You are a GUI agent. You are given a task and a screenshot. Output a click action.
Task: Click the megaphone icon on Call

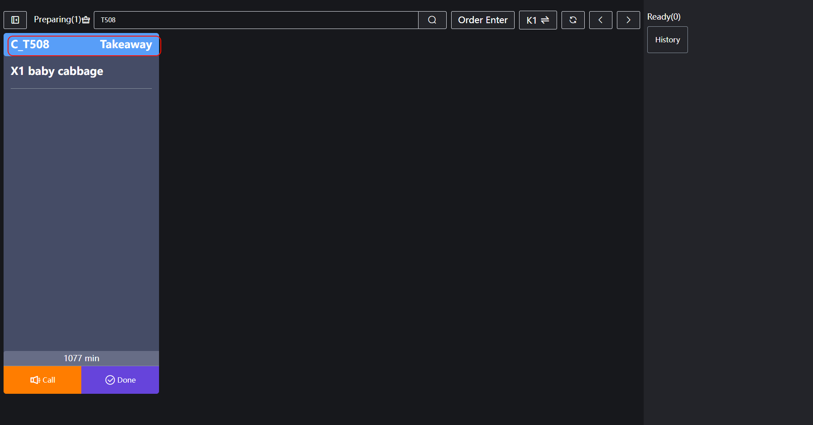click(35, 380)
